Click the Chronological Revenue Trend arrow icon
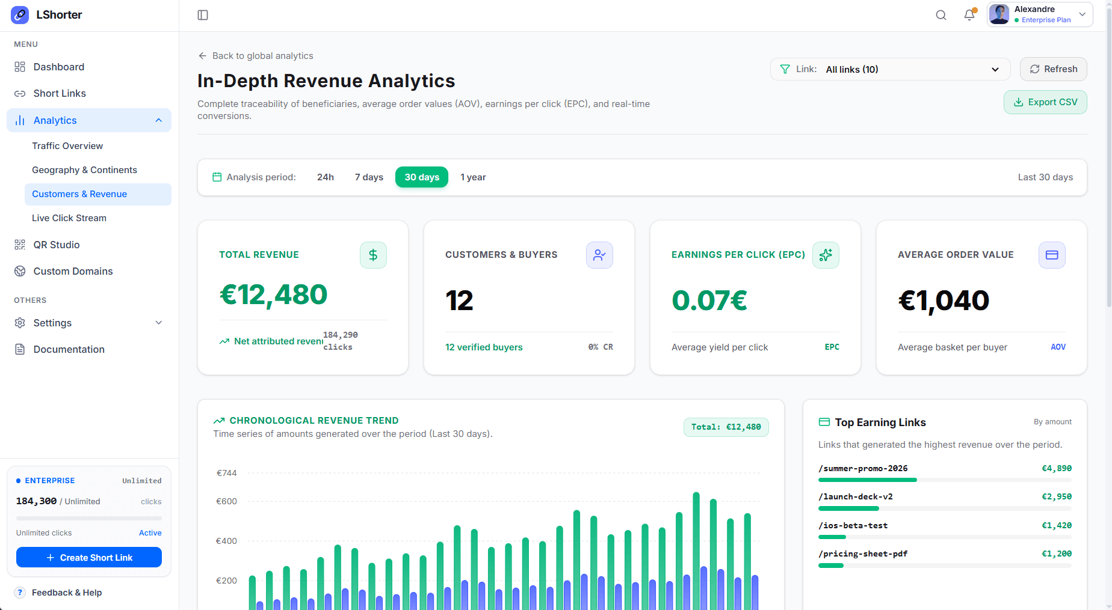 219,421
